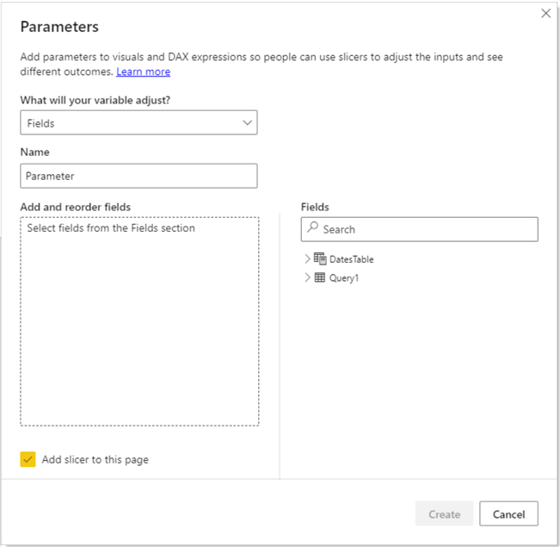Click into the Fields search box
Image resolution: width=560 pixels, height=547 pixels.
coord(426,229)
